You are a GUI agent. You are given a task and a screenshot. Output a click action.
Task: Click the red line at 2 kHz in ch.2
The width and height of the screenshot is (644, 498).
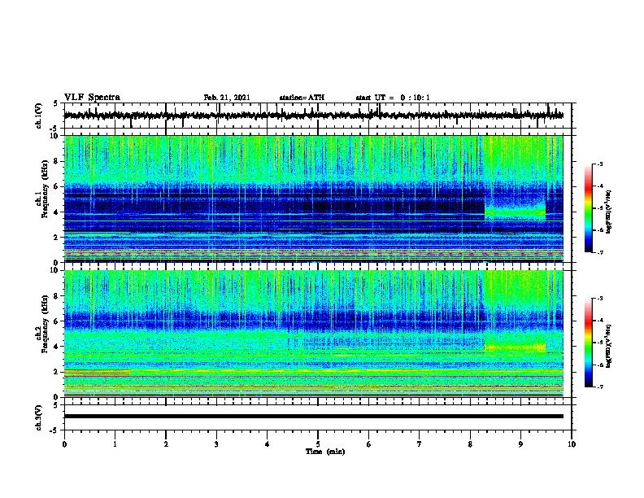(97, 371)
